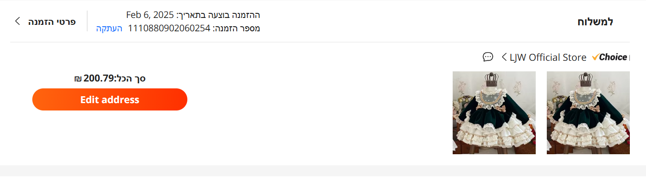Viewport: 646px width, 180px height.
Task: Click the מספר הזמנה order number label
Action: [x=236, y=29]
